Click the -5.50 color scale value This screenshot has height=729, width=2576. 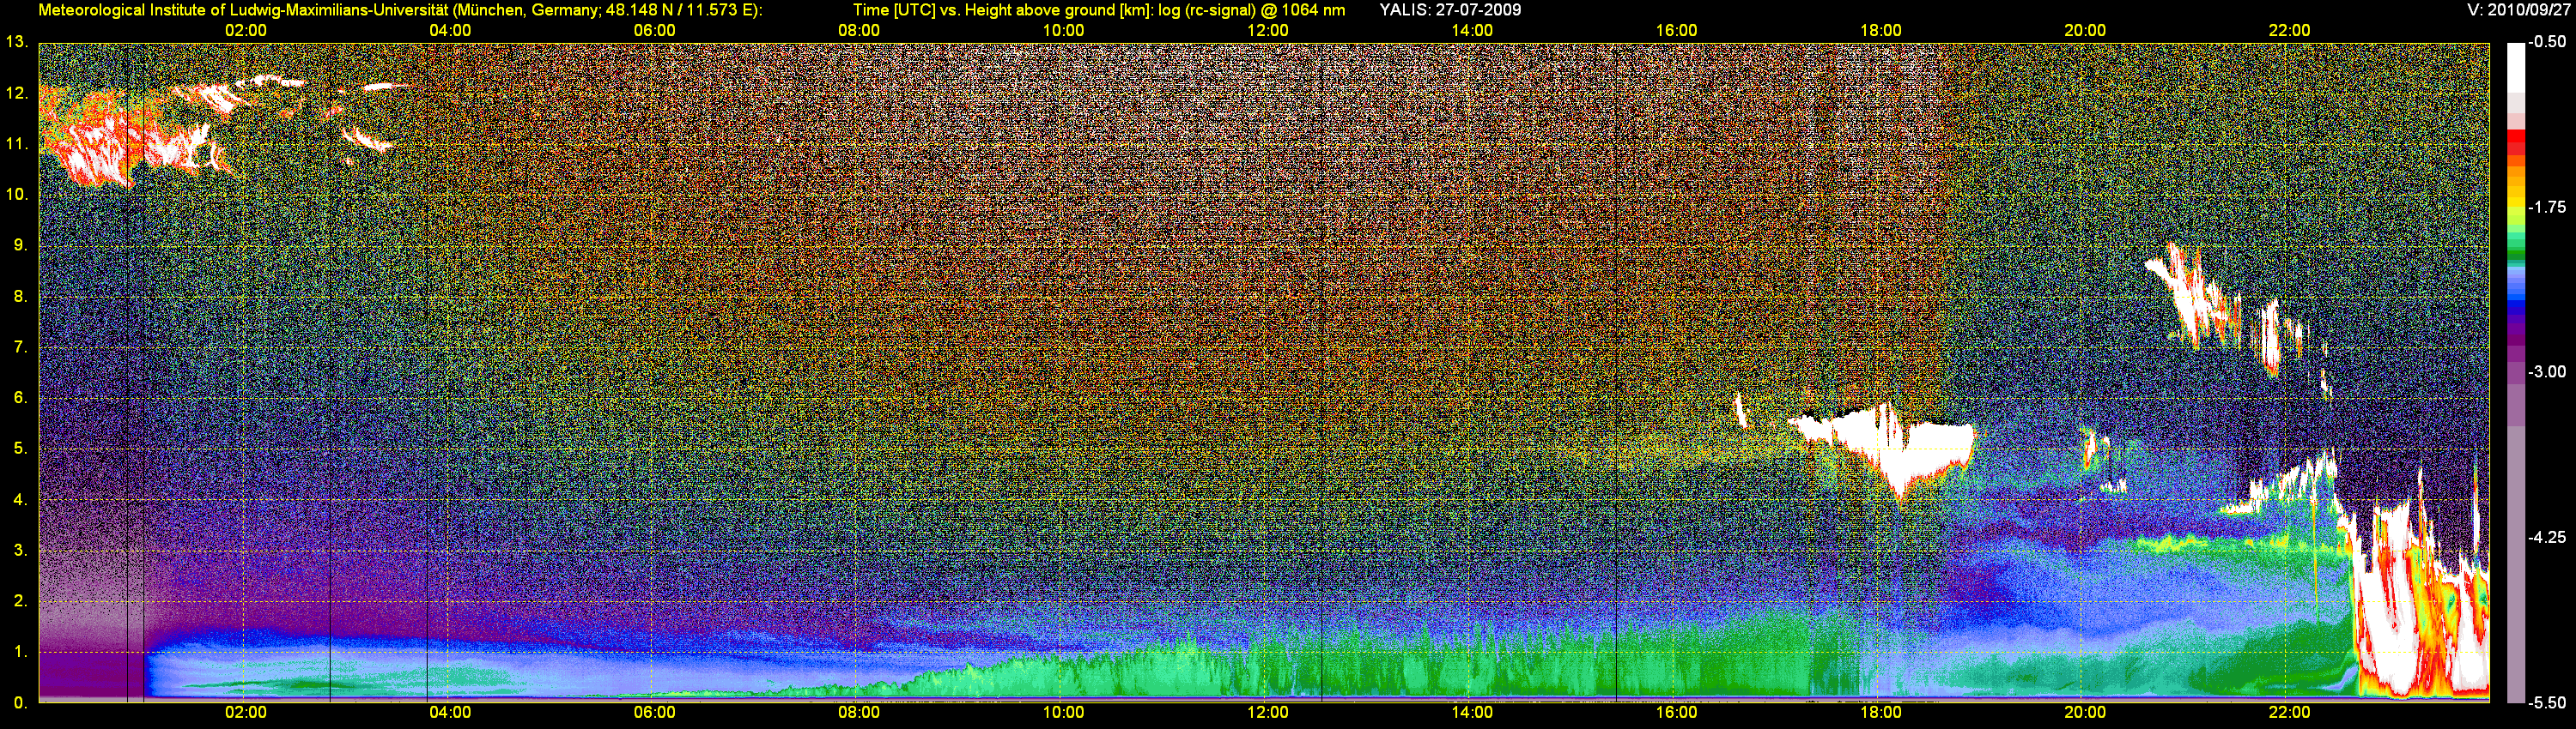click(2547, 703)
